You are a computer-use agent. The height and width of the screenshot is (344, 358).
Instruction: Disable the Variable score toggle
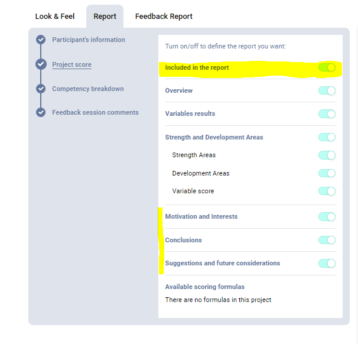tap(327, 191)
